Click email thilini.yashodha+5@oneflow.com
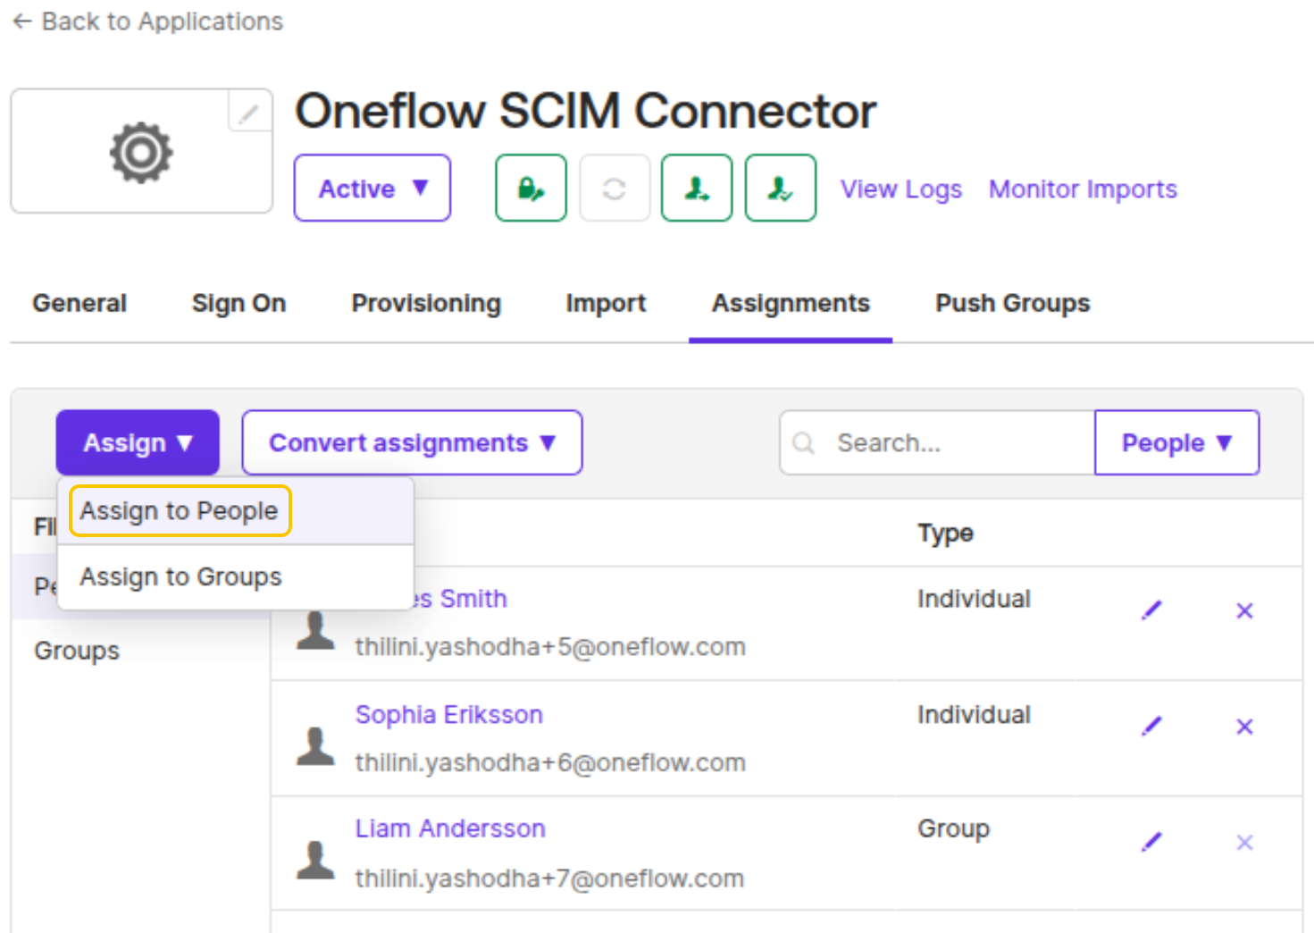The width and height of the screenshot is (1314, 933). click(550, 647)
